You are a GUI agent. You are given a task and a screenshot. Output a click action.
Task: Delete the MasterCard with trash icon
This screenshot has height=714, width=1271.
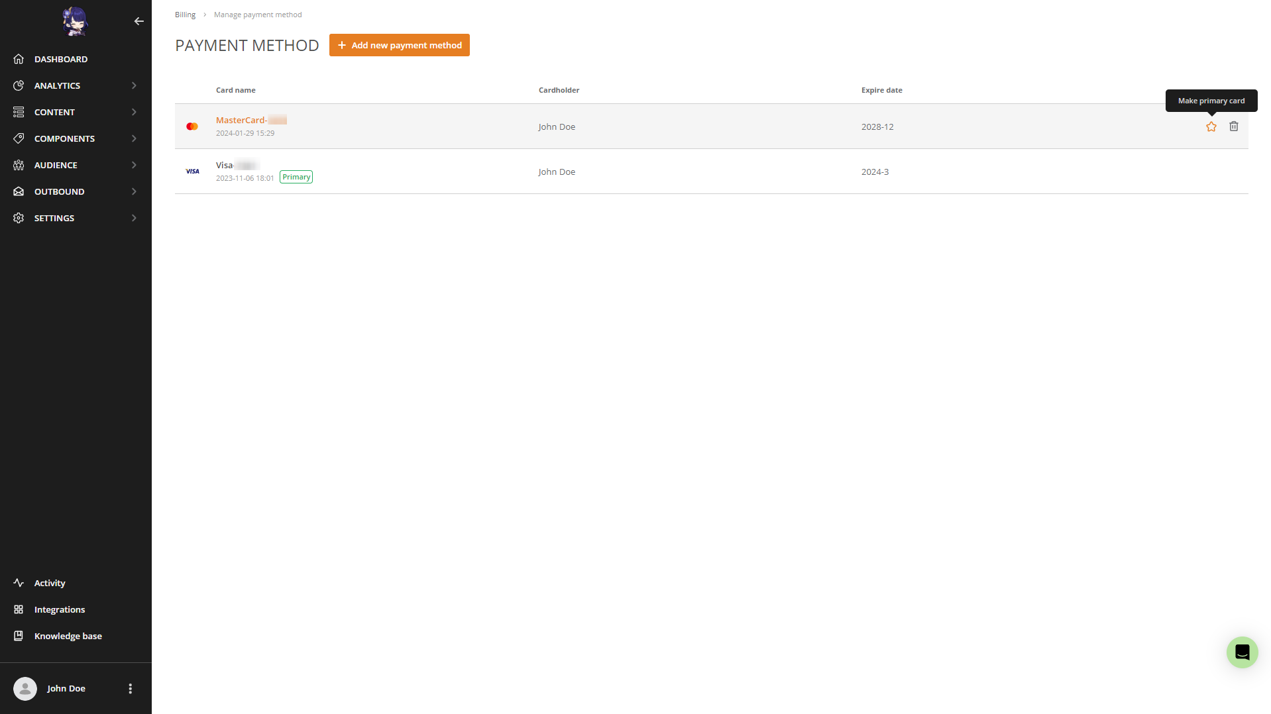coord(1233,127)
